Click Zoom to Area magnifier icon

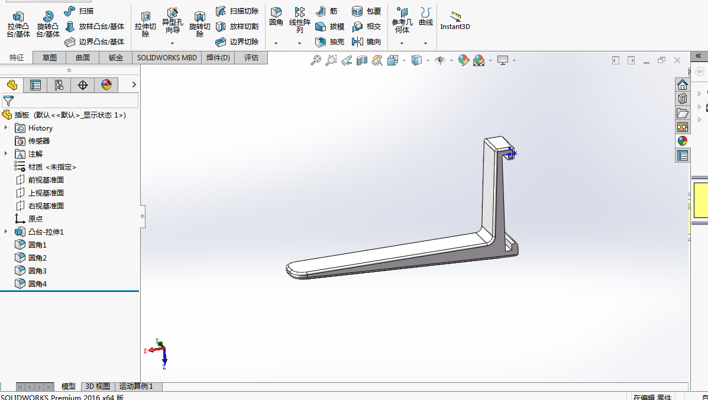click(x=331, y=60)
